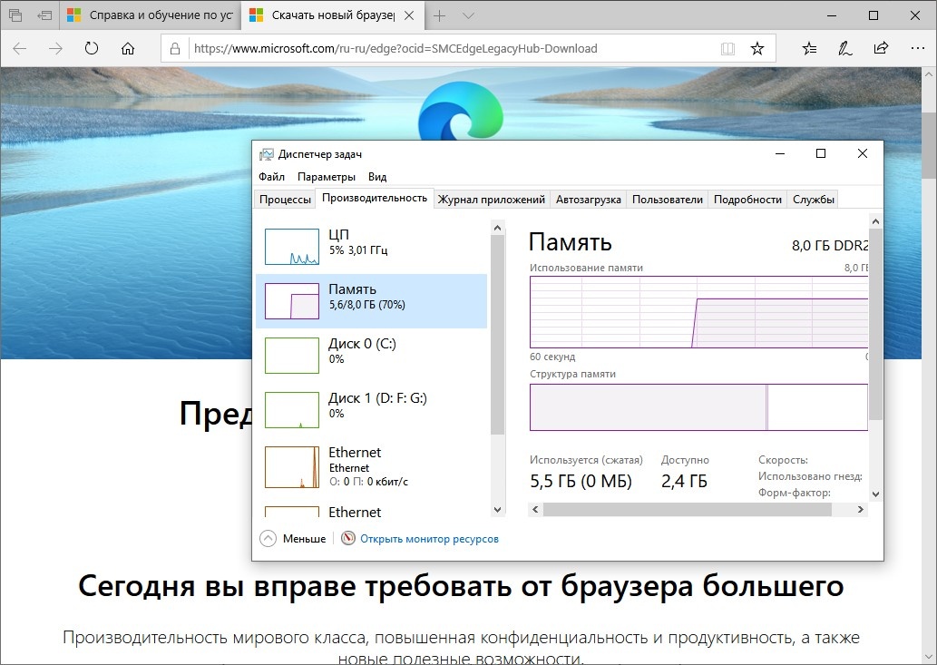The image size is (937, 665).
Task: Add page to favorites with star icon
Action: [757, 49]
